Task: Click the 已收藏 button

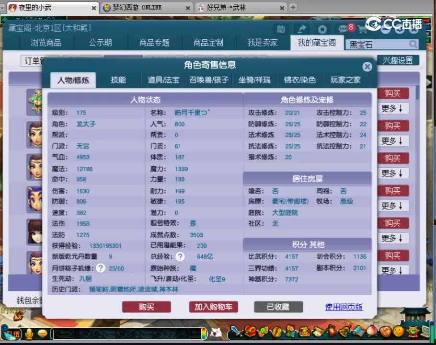Action: click(x=278, y=307)
